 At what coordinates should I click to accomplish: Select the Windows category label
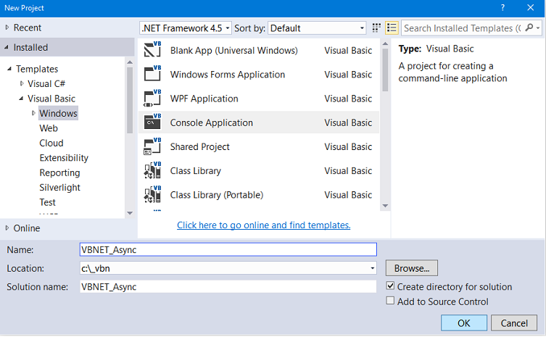point(58,113)
